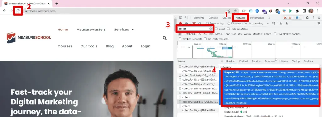Select the collect?t=dc&aip=1&_r=3 request row
This screenshot has width=322, height=117.
[198, 75]
